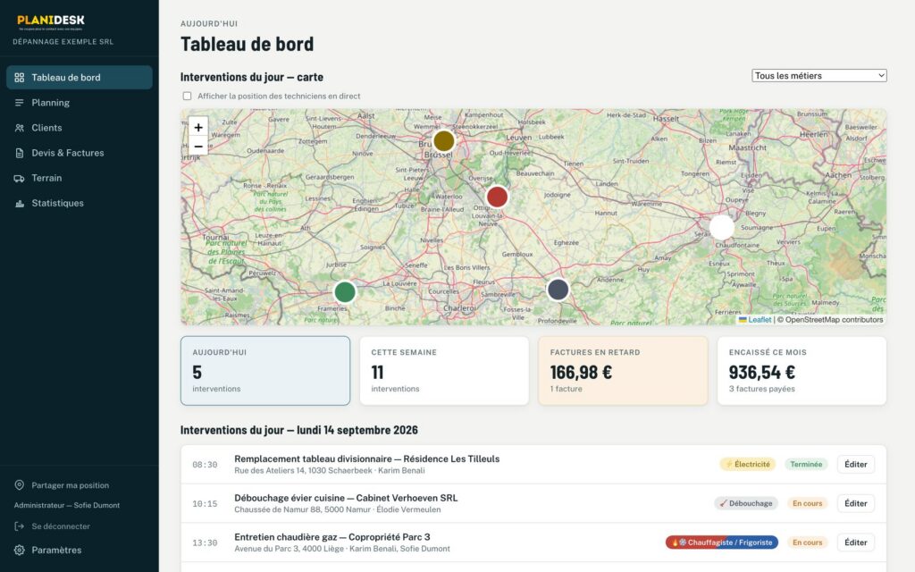The image size is (915, 572).
Task: Click Partager ma position link
Action: 70,485
